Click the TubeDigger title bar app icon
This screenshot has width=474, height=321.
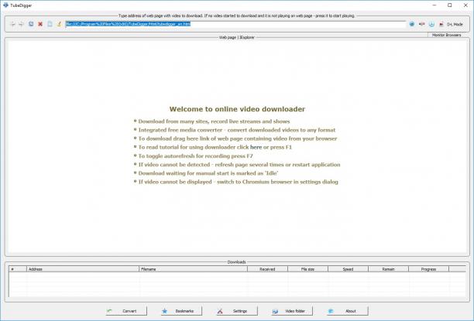tap(5, 5)
